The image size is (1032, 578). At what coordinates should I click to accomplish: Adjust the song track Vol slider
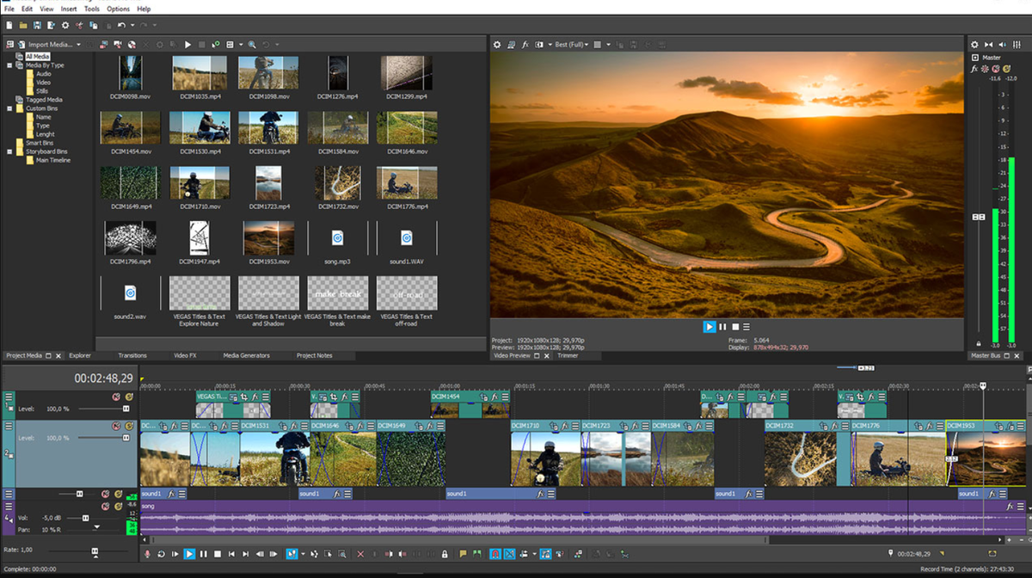pyautogui.click(x=86, y=518)
